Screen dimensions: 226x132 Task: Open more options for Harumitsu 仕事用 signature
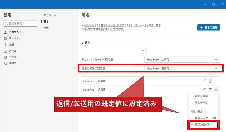pyautogui.click(x=216, y=81)
